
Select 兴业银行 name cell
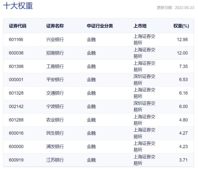(55, 39)
